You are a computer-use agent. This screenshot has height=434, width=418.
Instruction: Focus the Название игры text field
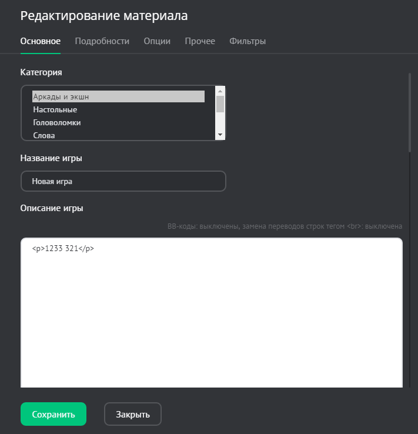pyautogui.click(x=123, y=181)
